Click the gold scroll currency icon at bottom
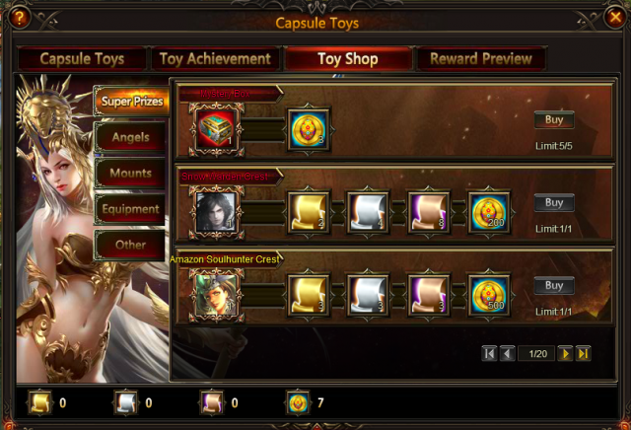This screenshot has width=631, height=430. [x=39, y=402]
